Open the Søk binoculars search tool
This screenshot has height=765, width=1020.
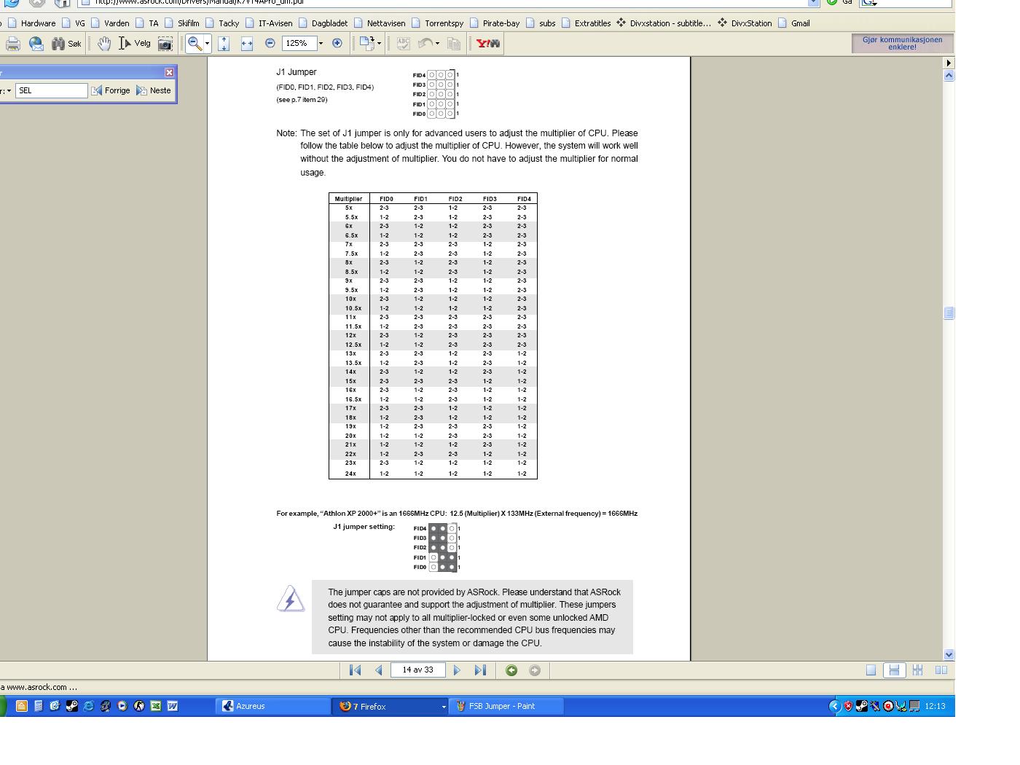[x=66, y=44]
